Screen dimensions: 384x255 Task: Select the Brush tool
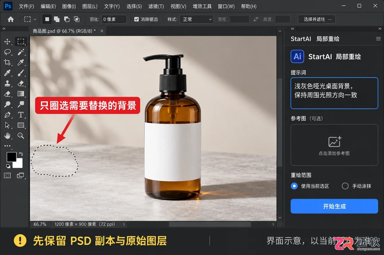click(x=21, y=73)
